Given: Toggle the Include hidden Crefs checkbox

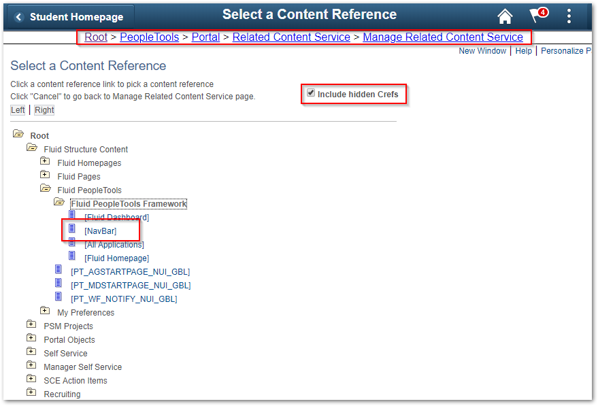Looking at the screenshot, I should click(x=311, y=93).
